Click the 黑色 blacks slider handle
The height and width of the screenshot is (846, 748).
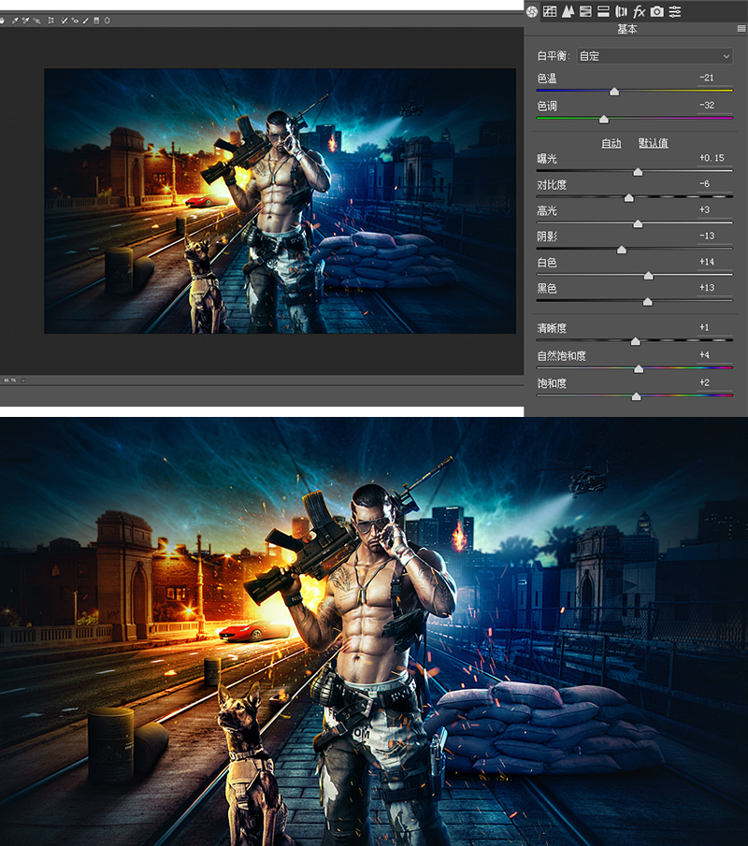pos(648,302)
